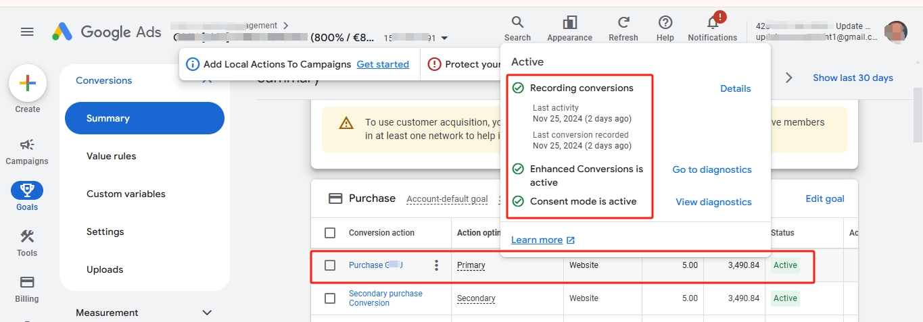The image size is (923, 322).
Task: Click the Conversions section heading
Action: [104, 80]
